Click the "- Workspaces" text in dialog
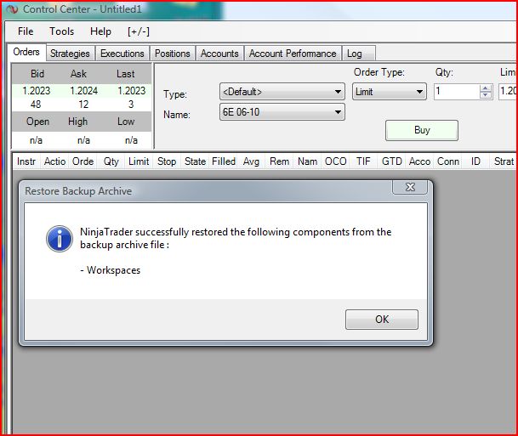The height and width of the screenshot is (436, 518). click(111, 270)
